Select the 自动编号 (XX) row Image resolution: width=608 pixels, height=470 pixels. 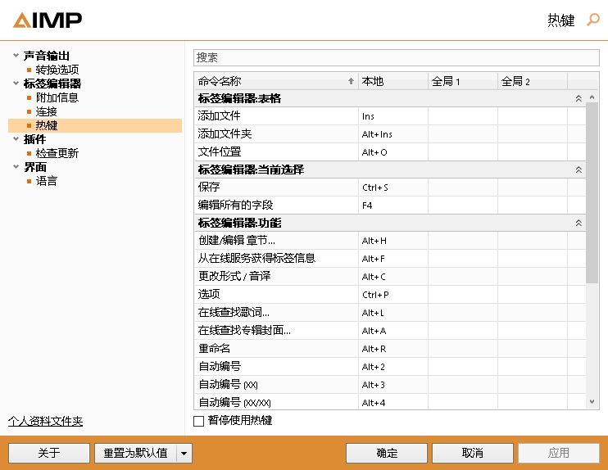click(x=390, y=385)
